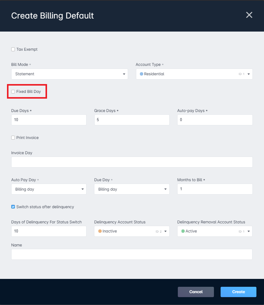Click the Bill Mode dropdown arrow
The height and width of the screenshot is (305, 264).
pyautogui.click(x=124, y=74)
